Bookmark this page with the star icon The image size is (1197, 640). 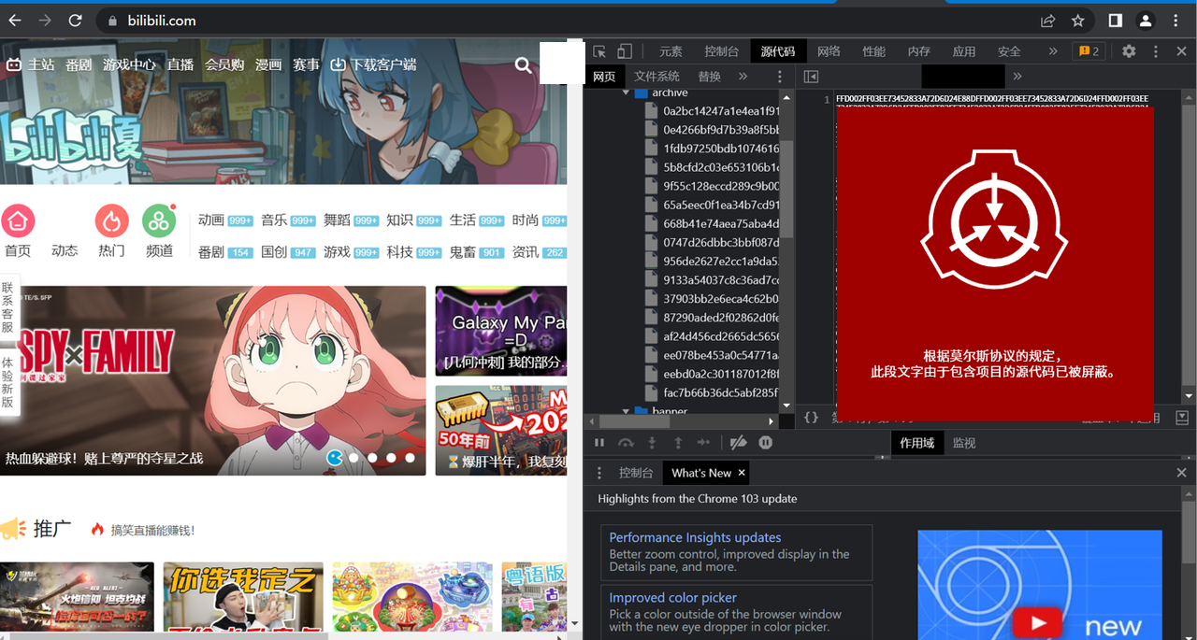click(1077, 21)
